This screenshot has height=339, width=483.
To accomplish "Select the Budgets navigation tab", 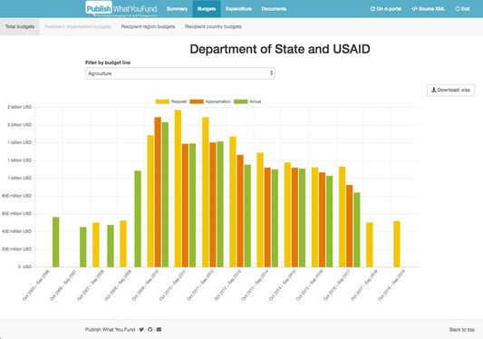I will [207, 9].
